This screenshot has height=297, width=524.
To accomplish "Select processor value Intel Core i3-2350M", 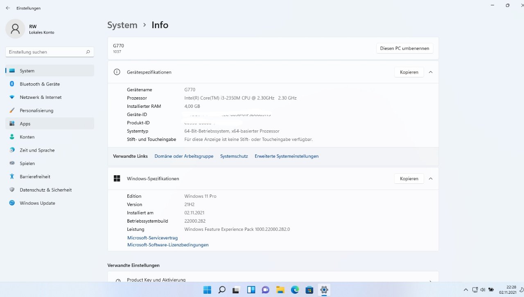I will click(240, 98).
